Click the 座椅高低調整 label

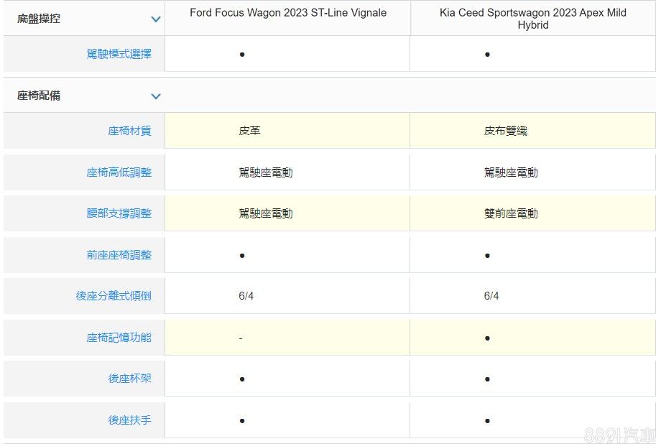pyautogui.click(x=119, y=172)
